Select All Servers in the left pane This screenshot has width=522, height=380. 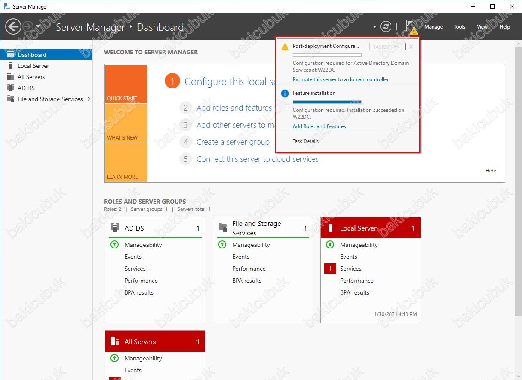coord(46,77)
